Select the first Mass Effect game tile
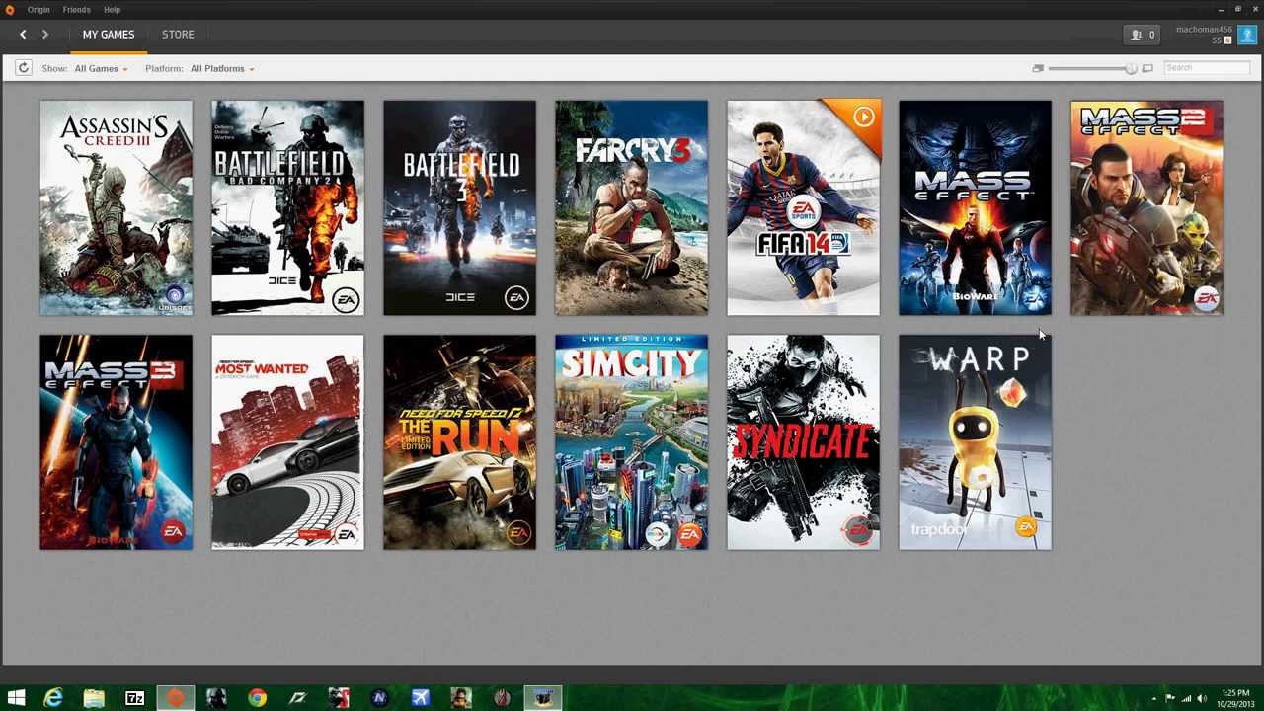 tap(975, 207)
